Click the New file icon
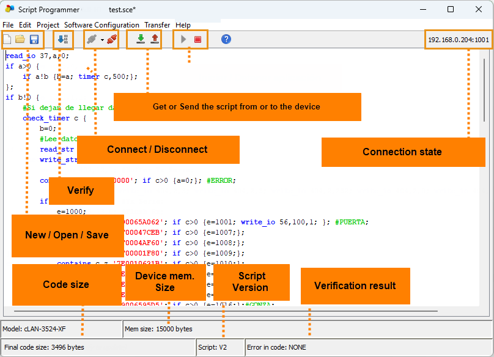 click(x=7, y=40)
